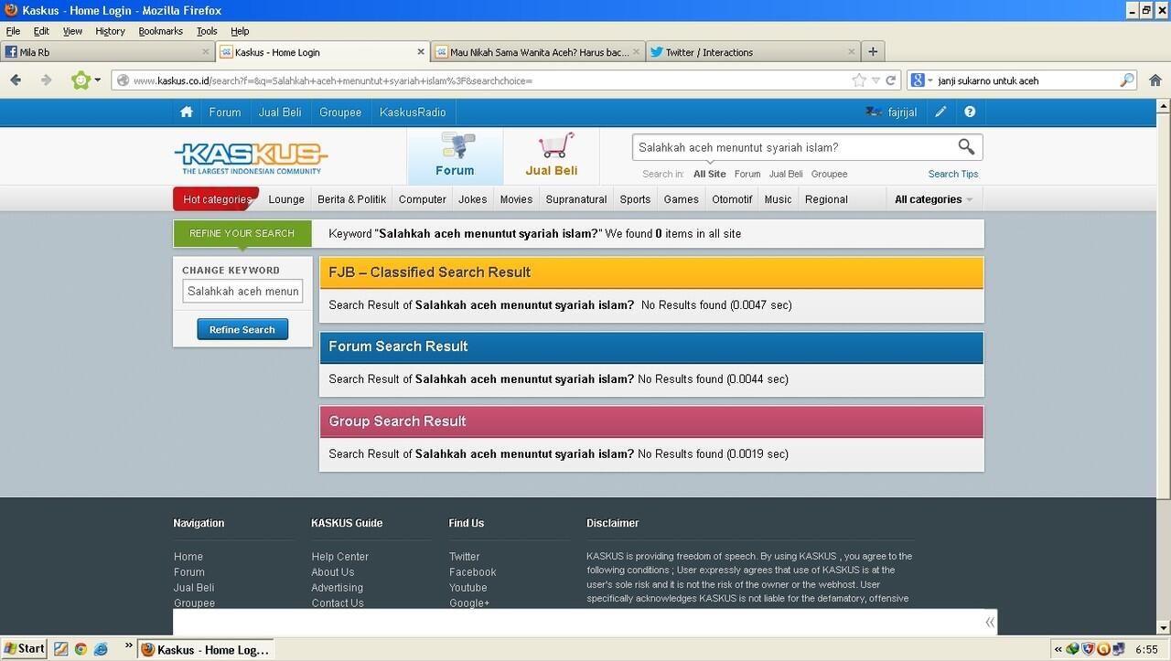
Task: Open Kaskus home via house icon
Action: pos(187,112)
